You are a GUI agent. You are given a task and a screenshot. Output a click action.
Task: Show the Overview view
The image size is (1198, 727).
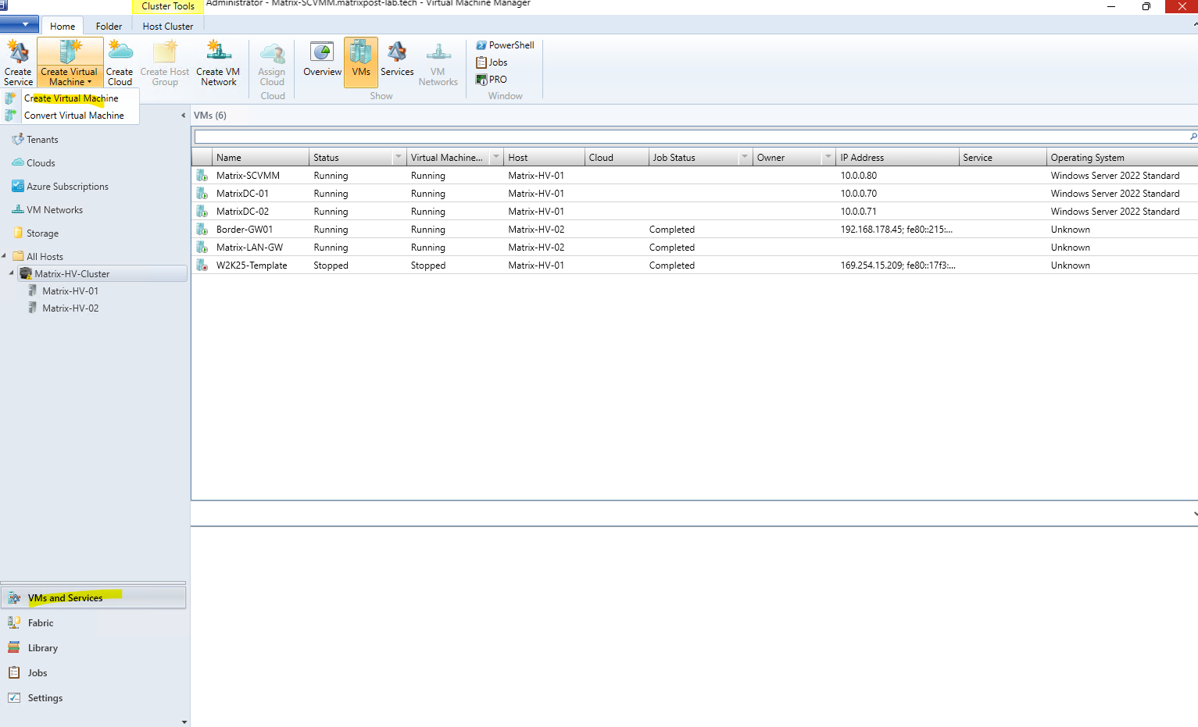tap(322, 61)
